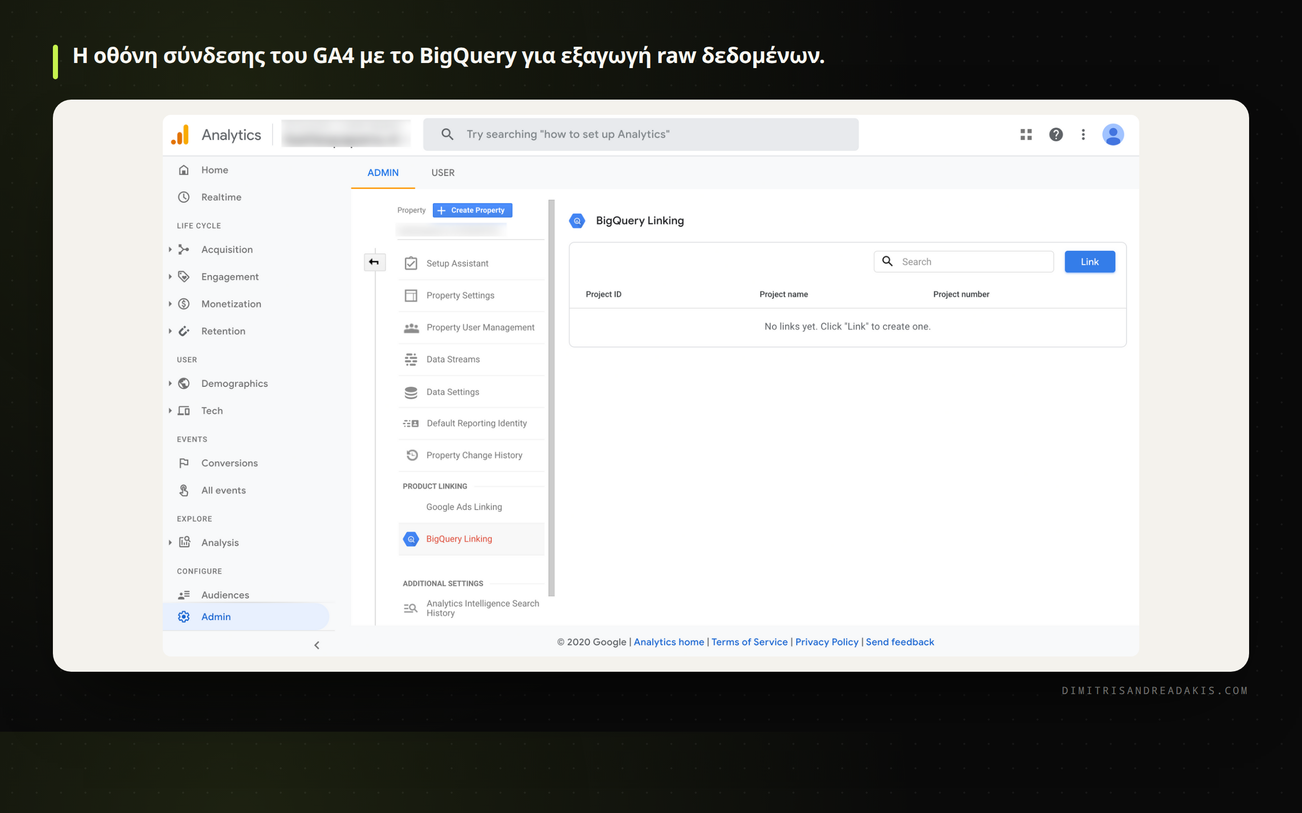Select BigQuery Linking menu item
Viewport: 1302px width, 813px height.
tap(471, 539)
